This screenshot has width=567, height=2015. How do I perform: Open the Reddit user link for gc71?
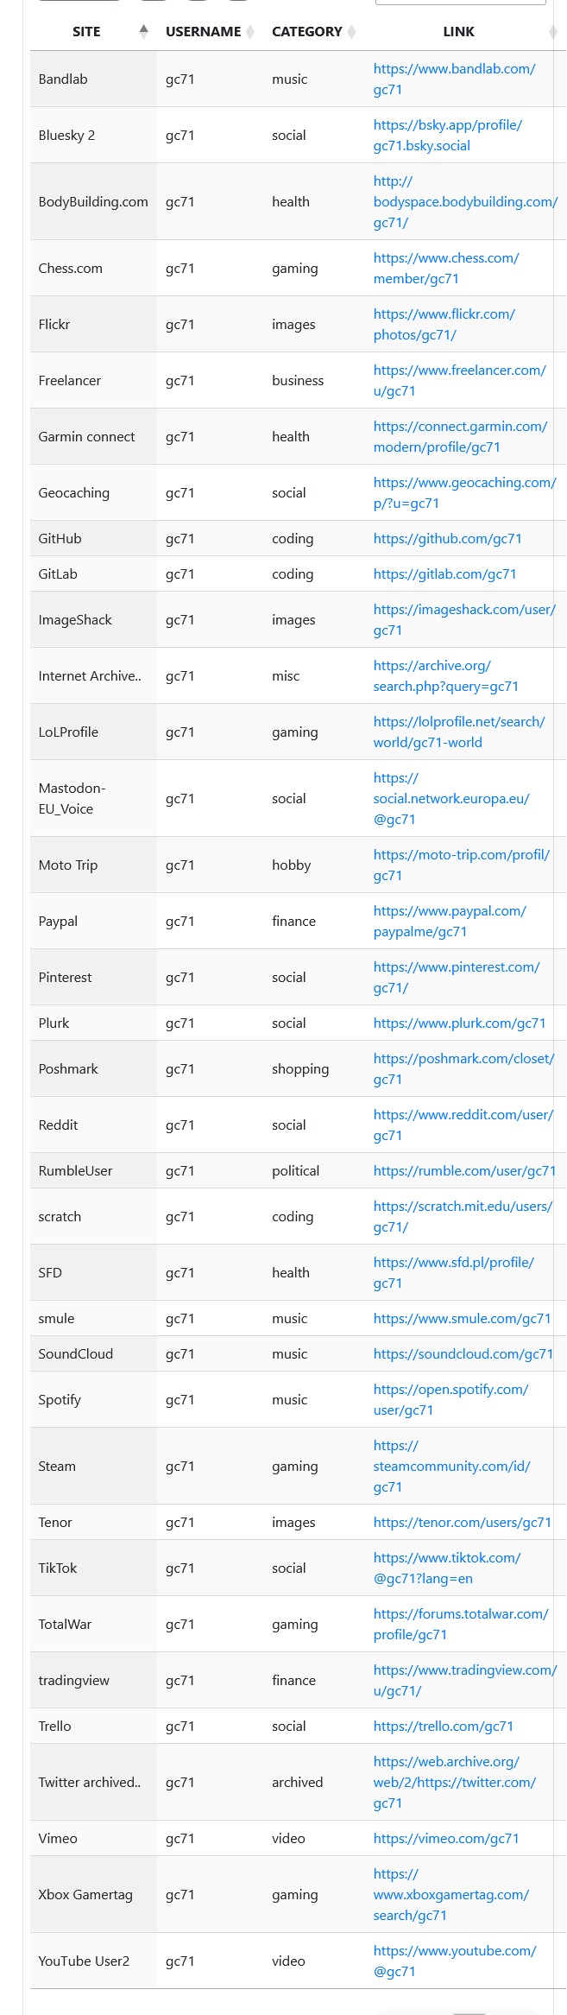tap(462, 1125)
